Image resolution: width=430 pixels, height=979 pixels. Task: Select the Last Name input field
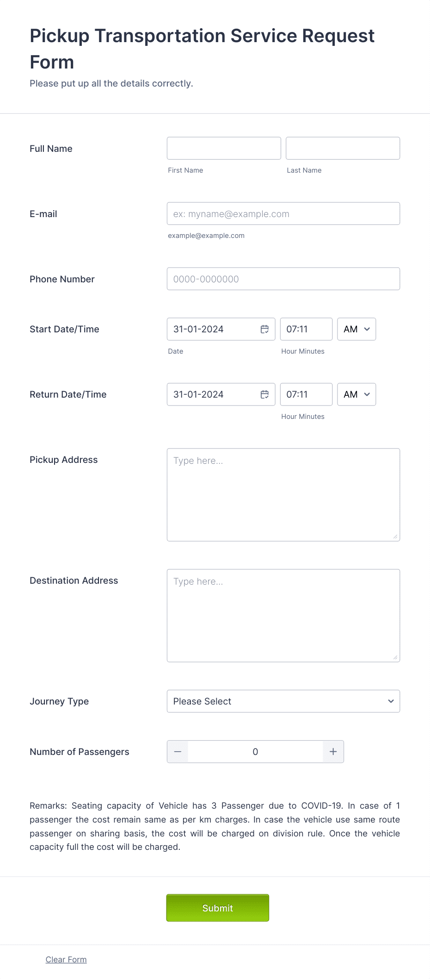coord(342,148)
